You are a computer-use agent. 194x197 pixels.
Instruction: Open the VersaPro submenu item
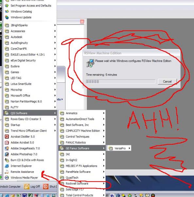point(119,148)
